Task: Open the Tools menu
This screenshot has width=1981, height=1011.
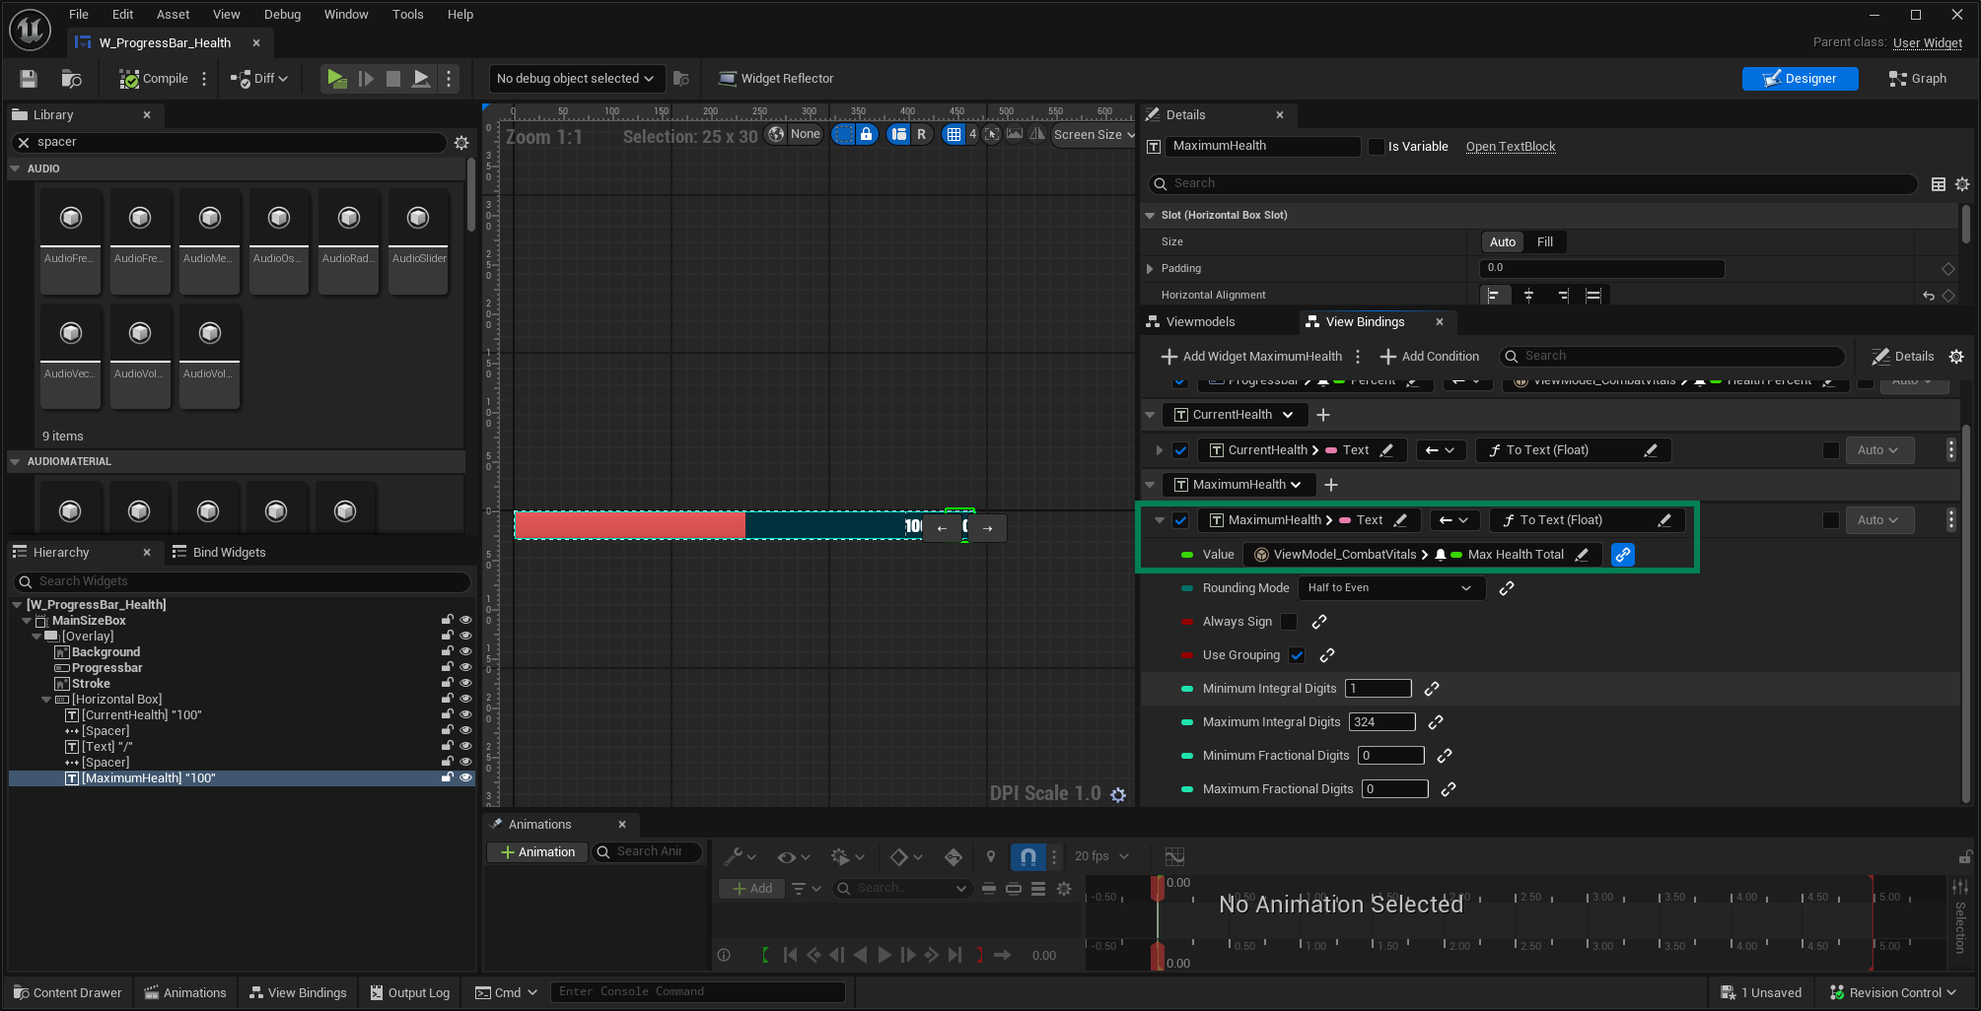Action: (407, 15)
